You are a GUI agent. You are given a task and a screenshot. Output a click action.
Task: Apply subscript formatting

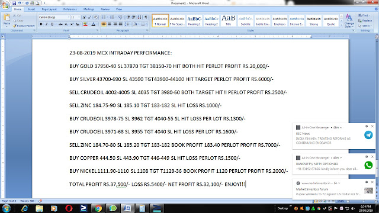tap(66, 24)
